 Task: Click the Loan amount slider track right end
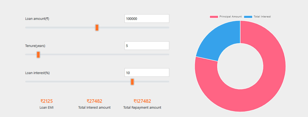[x=167, y=28]
